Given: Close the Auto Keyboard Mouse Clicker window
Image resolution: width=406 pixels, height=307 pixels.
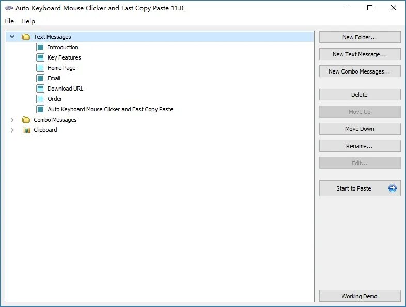Looking at the screenshot, I should [x=393, y=8].
